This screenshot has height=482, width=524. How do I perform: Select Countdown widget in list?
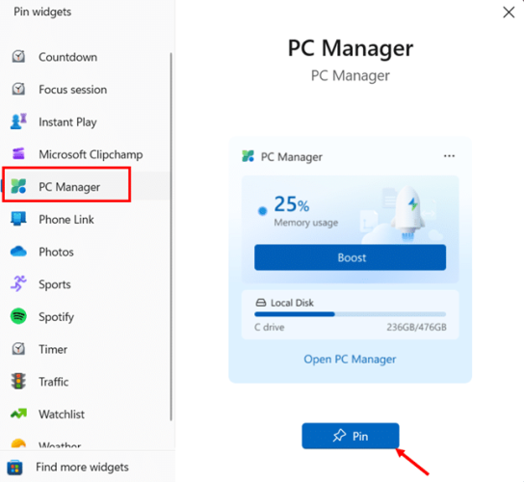coord(86,57)
